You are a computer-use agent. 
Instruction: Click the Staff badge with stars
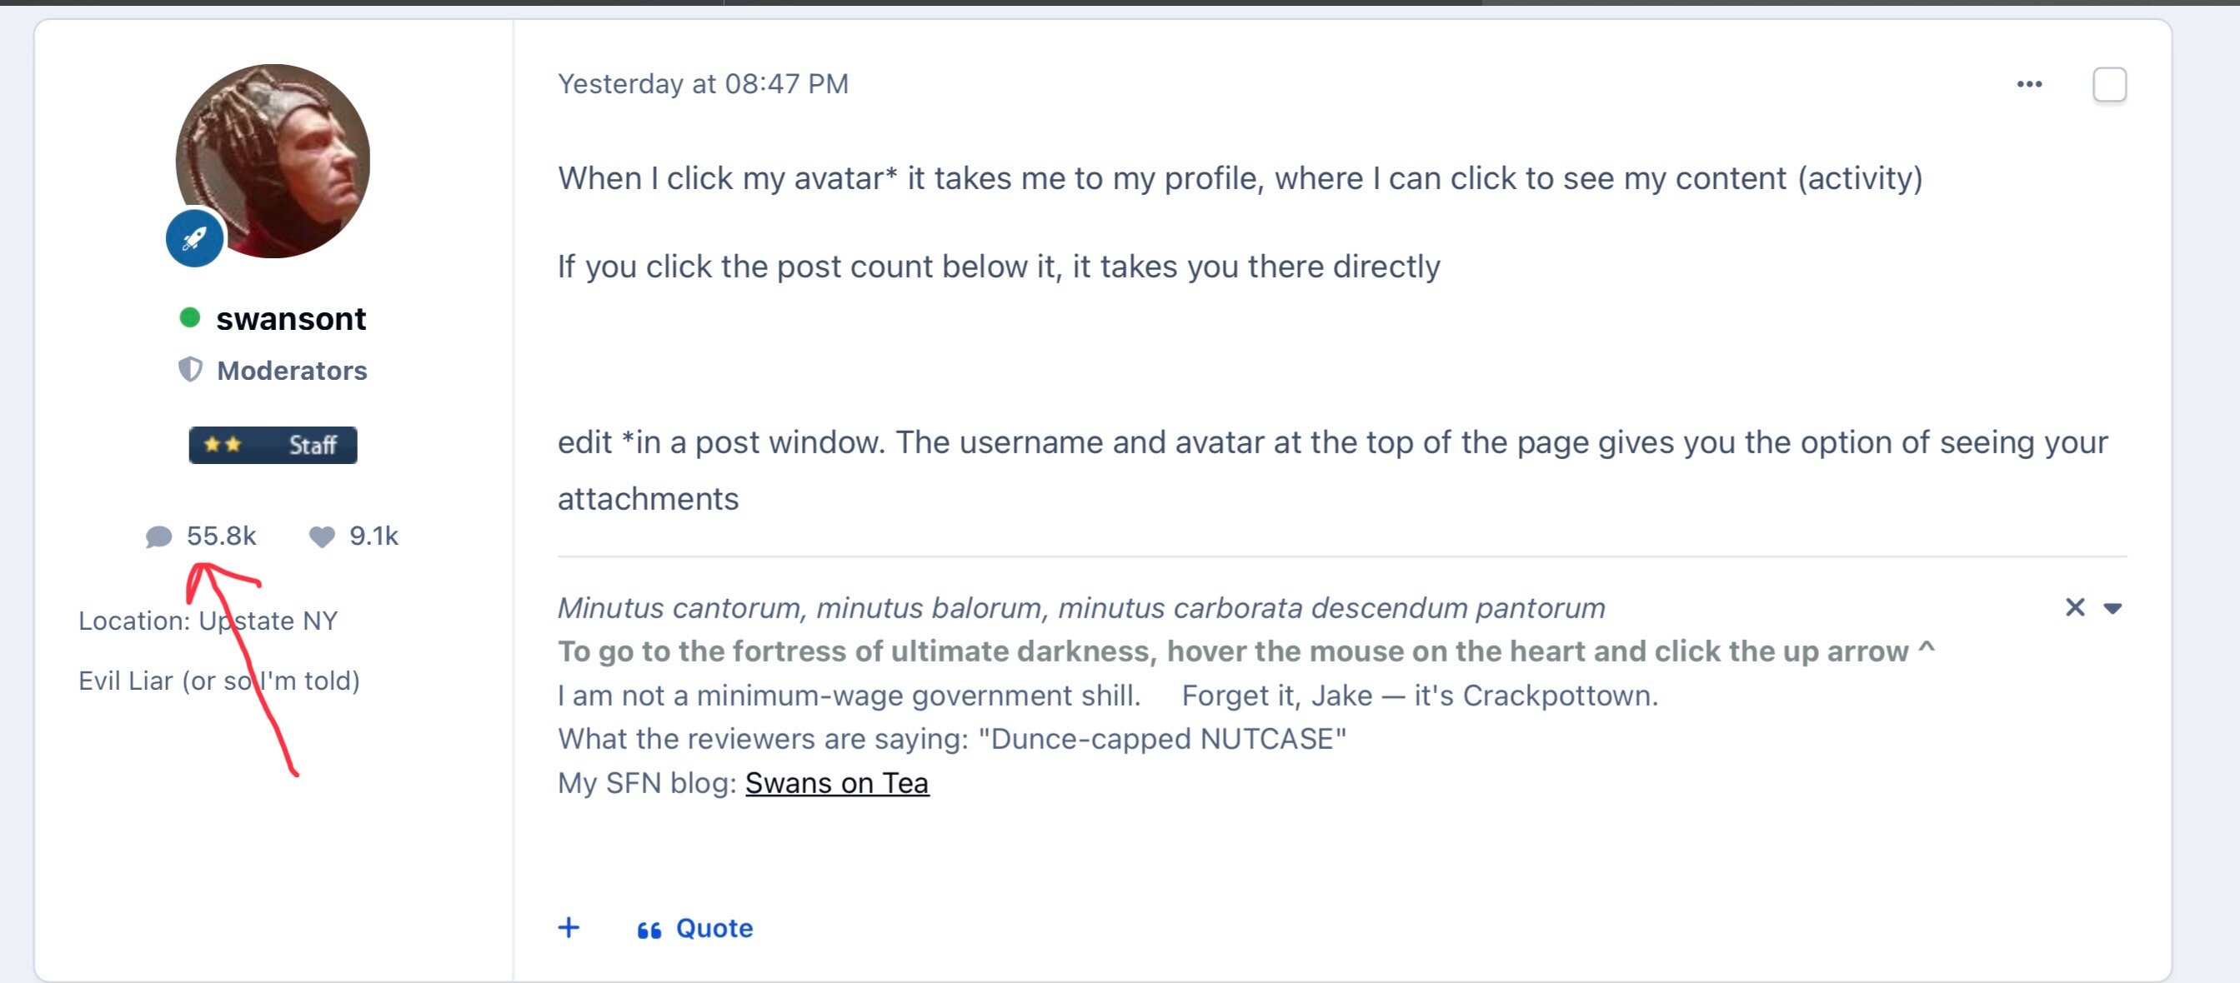[x=273, y=445]
